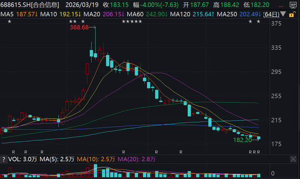Click the 182.20 low price marker

click(243, 140)
